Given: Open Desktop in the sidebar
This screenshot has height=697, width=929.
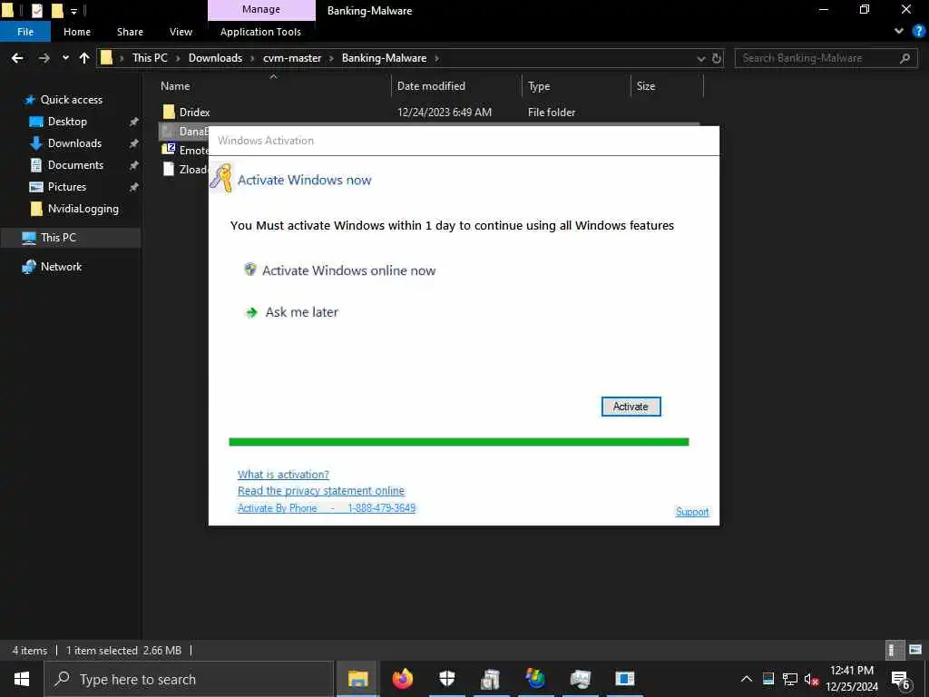Looking at the screenshot, I should pos(67,122).
